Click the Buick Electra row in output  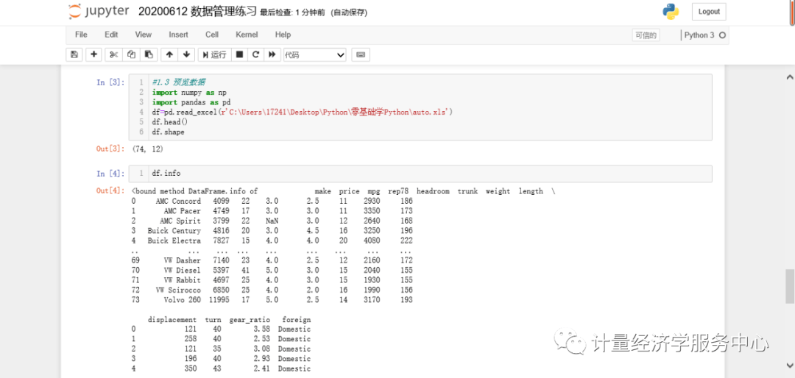point(272,240)
